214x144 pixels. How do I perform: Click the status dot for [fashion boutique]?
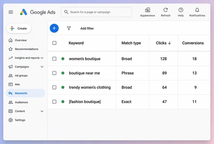point(63,102)
